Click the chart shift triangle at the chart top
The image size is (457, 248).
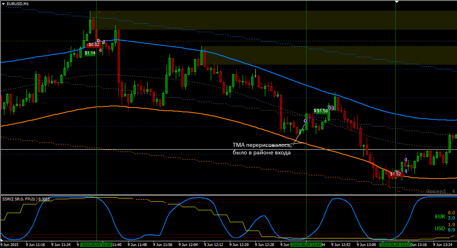397,2
